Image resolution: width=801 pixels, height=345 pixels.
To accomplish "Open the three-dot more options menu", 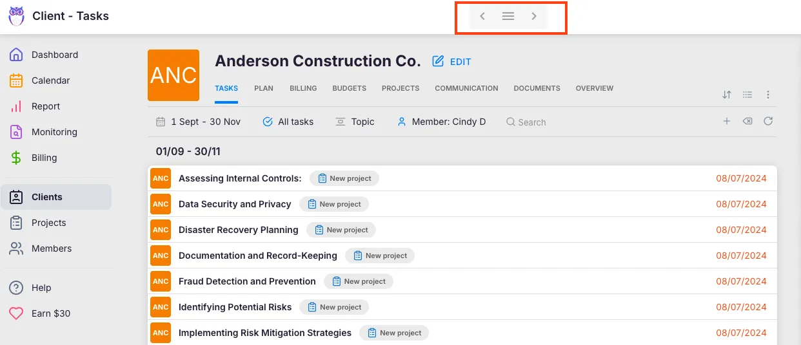I will (768, 95).
